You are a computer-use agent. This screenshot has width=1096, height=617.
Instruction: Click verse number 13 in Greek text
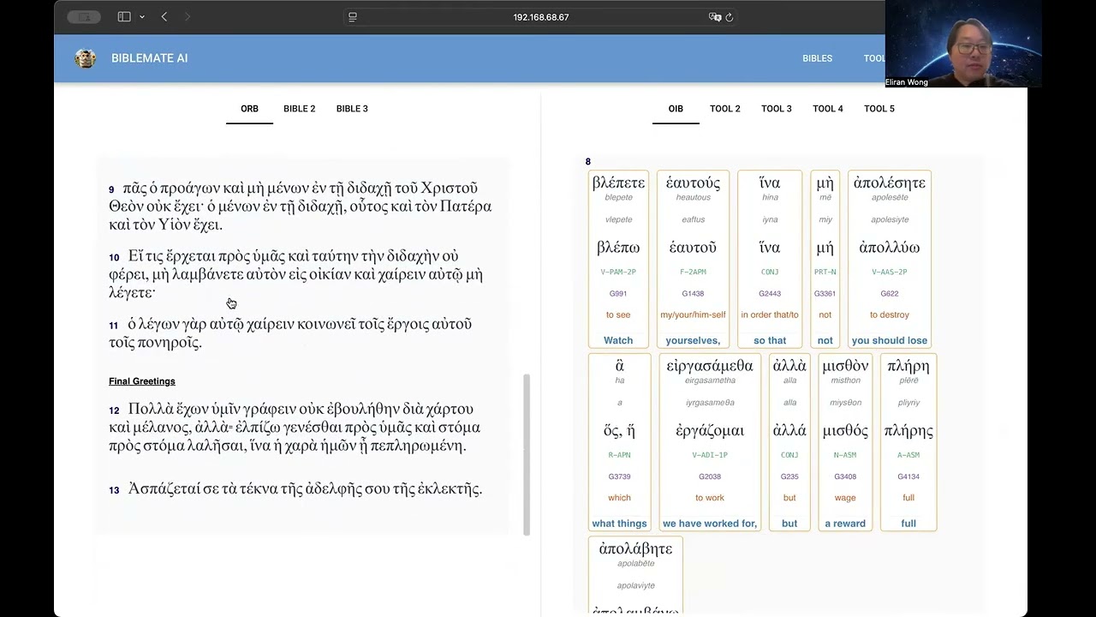(x=114, y=490)
